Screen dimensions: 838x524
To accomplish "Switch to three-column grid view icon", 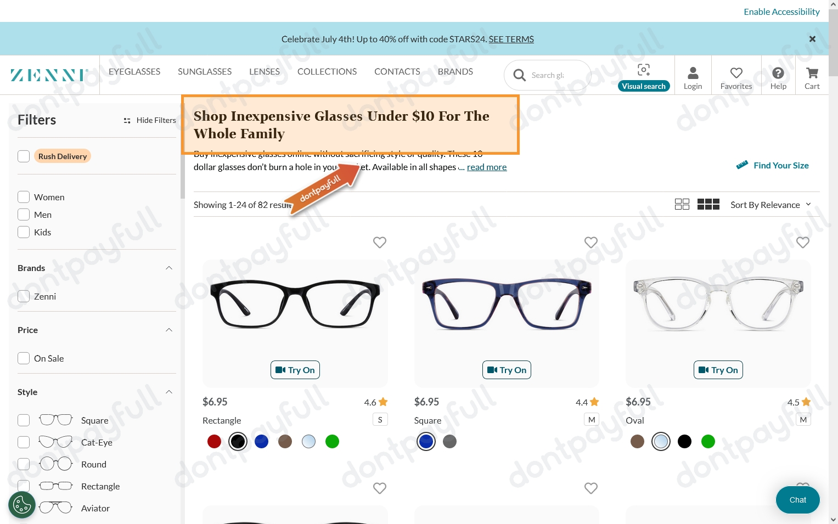I will point(708,205).
